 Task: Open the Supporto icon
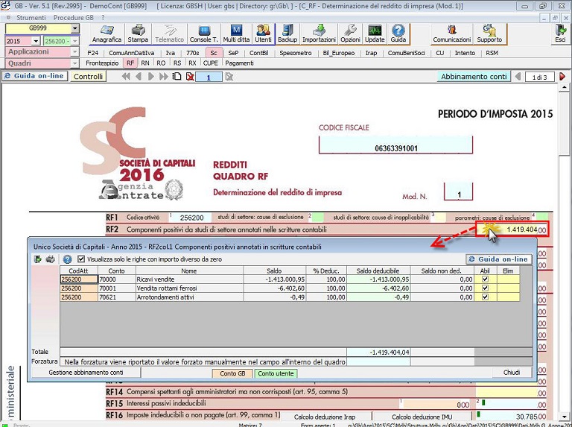[x=489, y=34]
